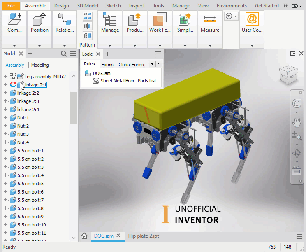Select the Sheet Metal Bom - Parts List rule
The image size is (306, 252).
tap(128, 81)
